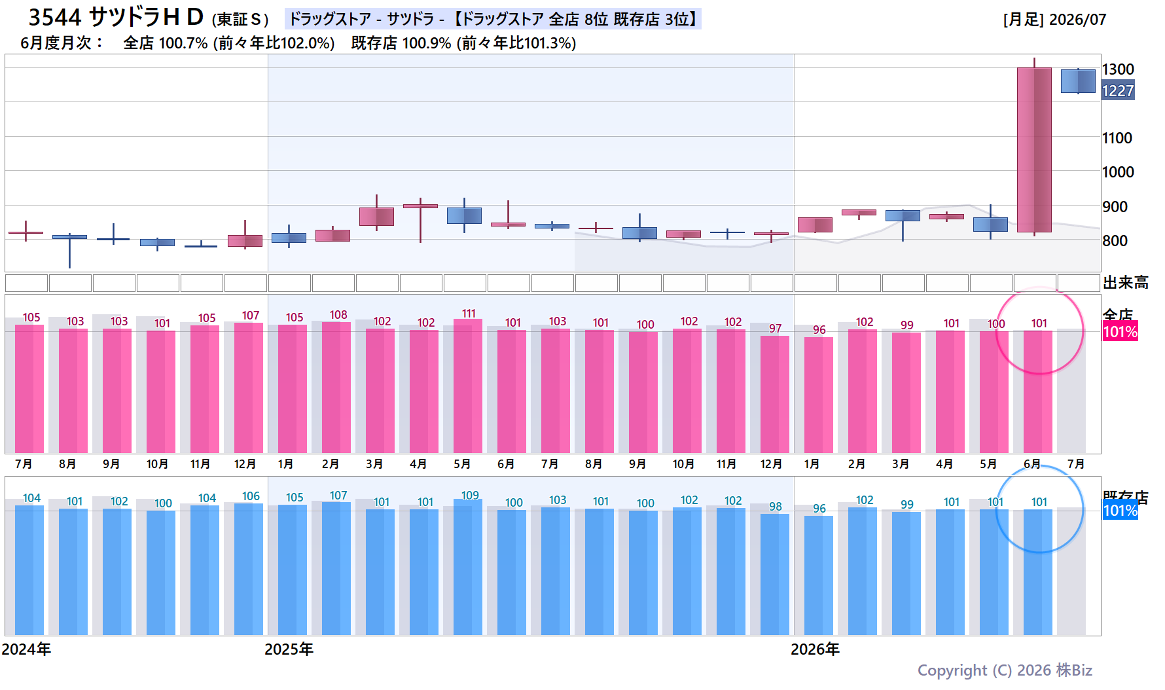Click the pink bar labeled 111
1165x690 pixels.
click(468, 386)
